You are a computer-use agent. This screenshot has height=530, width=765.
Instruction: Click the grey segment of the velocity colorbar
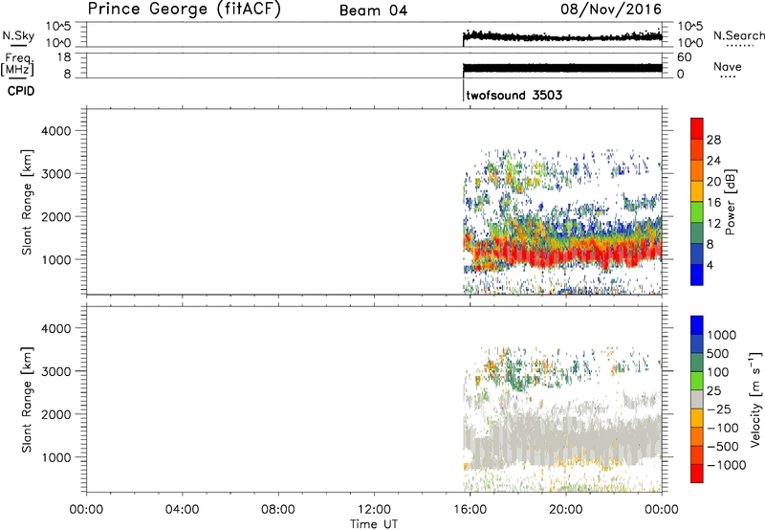697,399
